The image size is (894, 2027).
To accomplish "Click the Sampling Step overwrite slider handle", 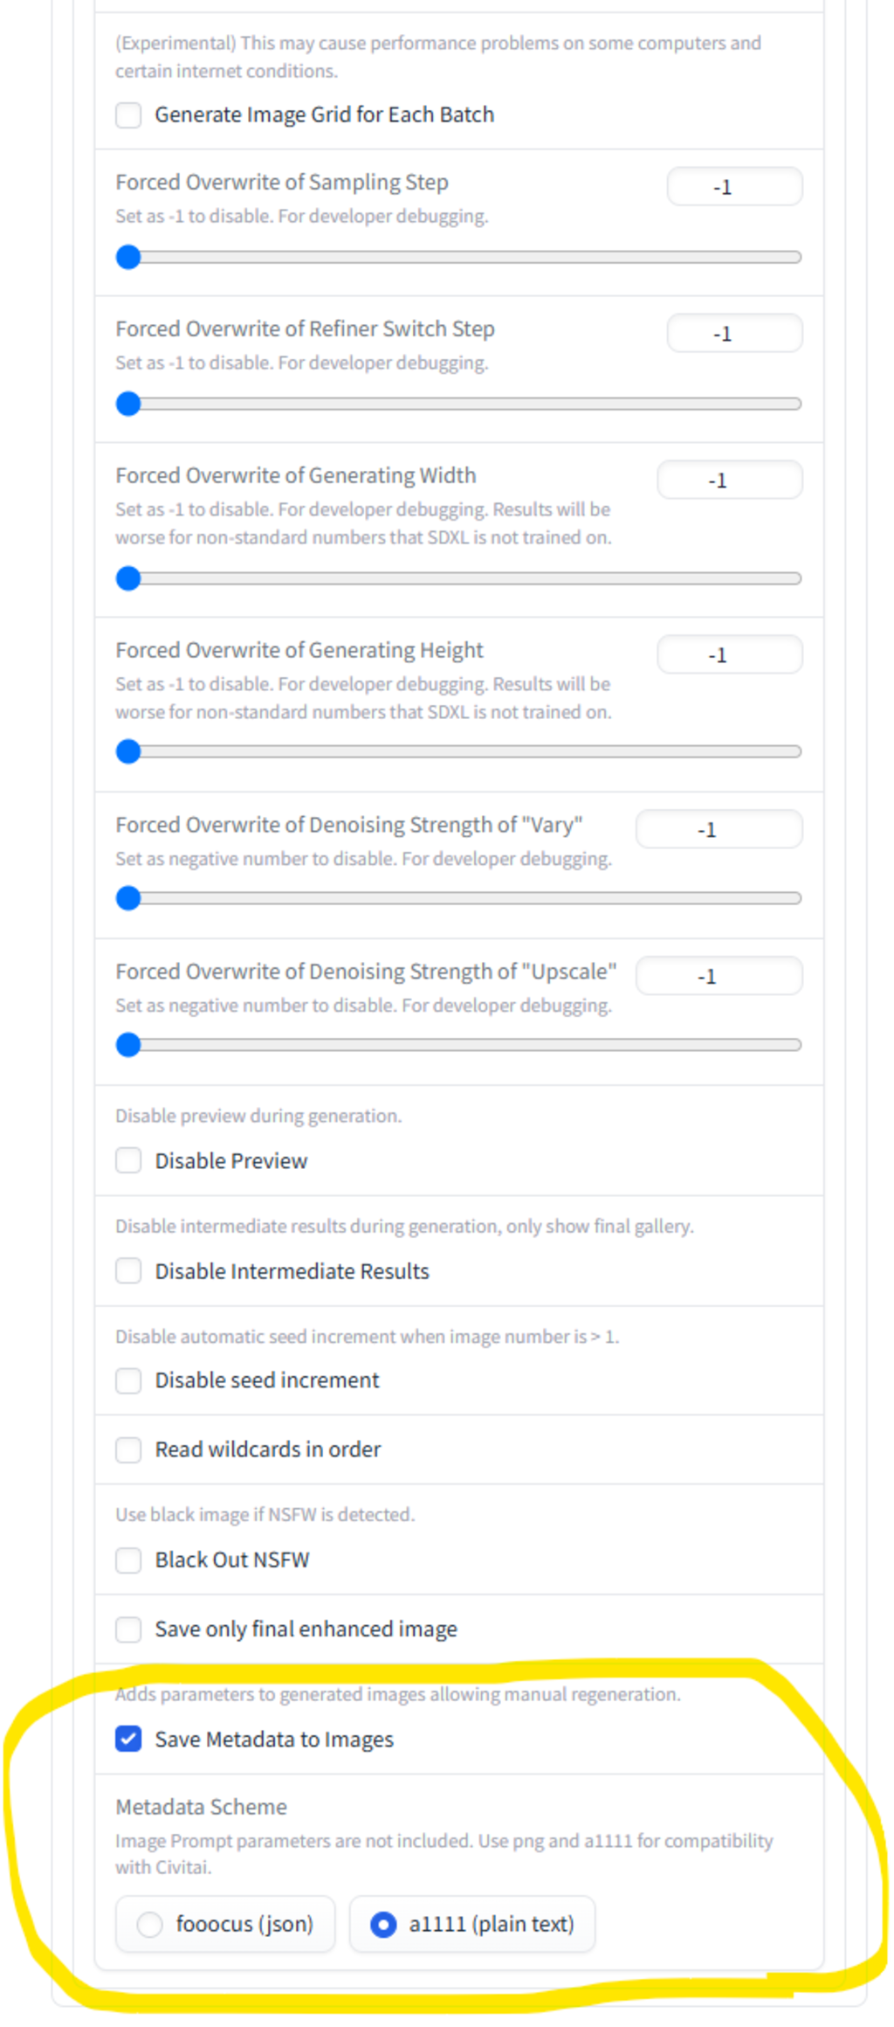I will pos(128,257).
